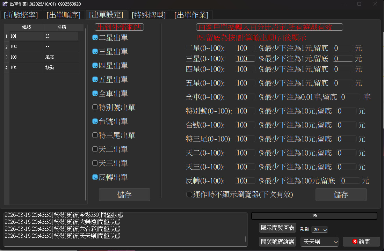Click the 0% progress bar
The image size is (384, 251).
(314, 215)
